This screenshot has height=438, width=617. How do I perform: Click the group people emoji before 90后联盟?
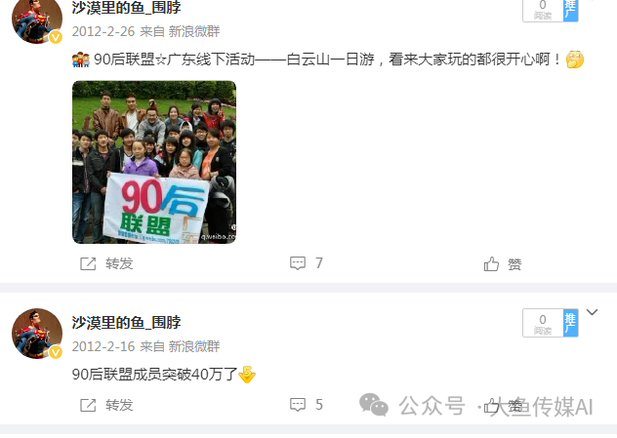tap(81, 60)
